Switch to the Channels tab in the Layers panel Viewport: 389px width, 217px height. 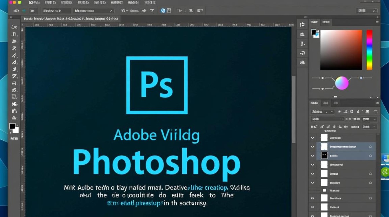pos(325,103)
